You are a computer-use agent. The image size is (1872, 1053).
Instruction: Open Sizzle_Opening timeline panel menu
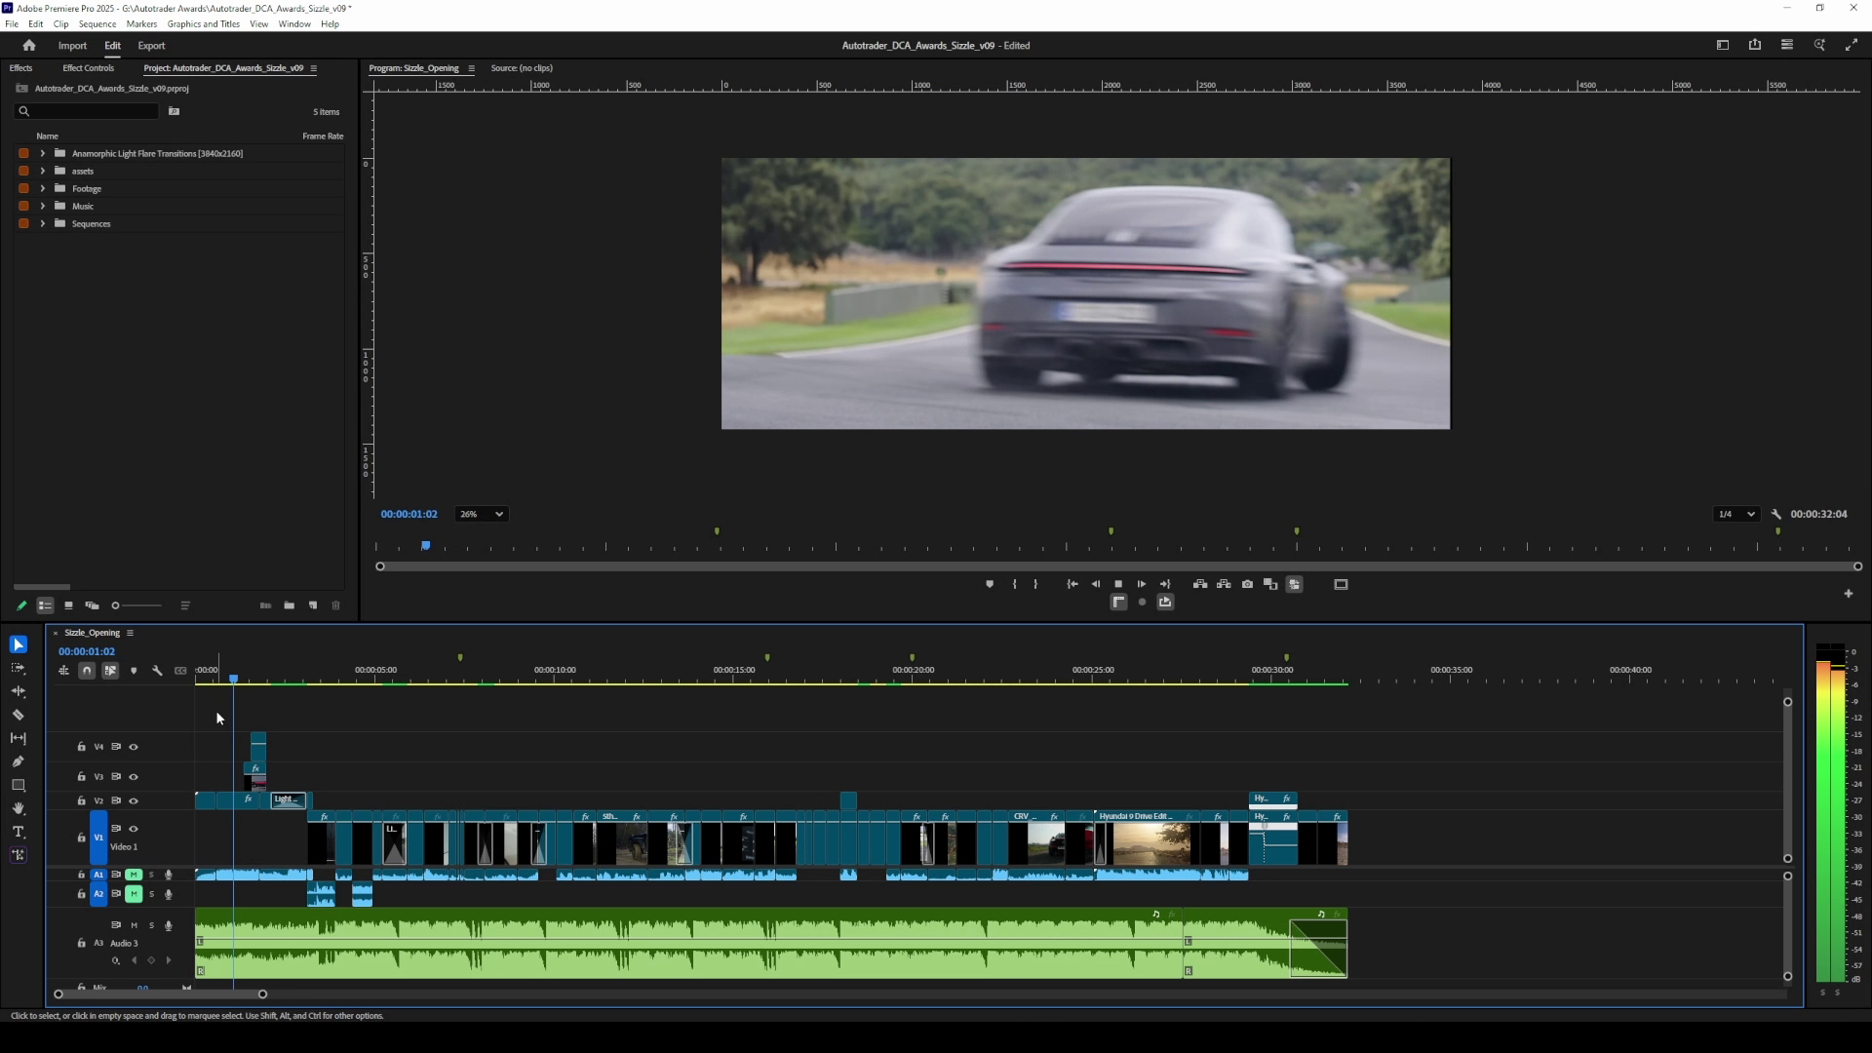point(130,633)
